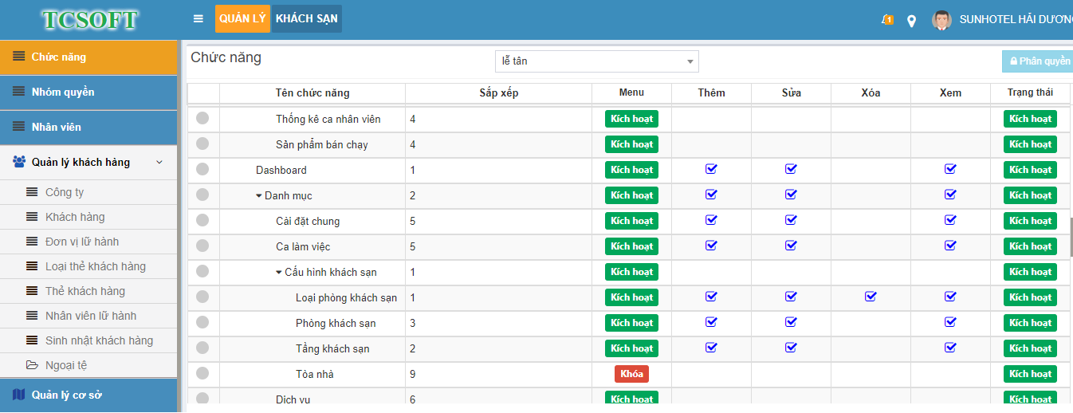The image size is (1073, 413).
Task: Click Menu Kích hoạt button for Dashboard
Action: pyautogui.click(x=631, y=170)
